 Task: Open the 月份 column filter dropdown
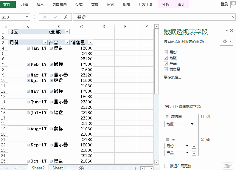coord(45,43)
